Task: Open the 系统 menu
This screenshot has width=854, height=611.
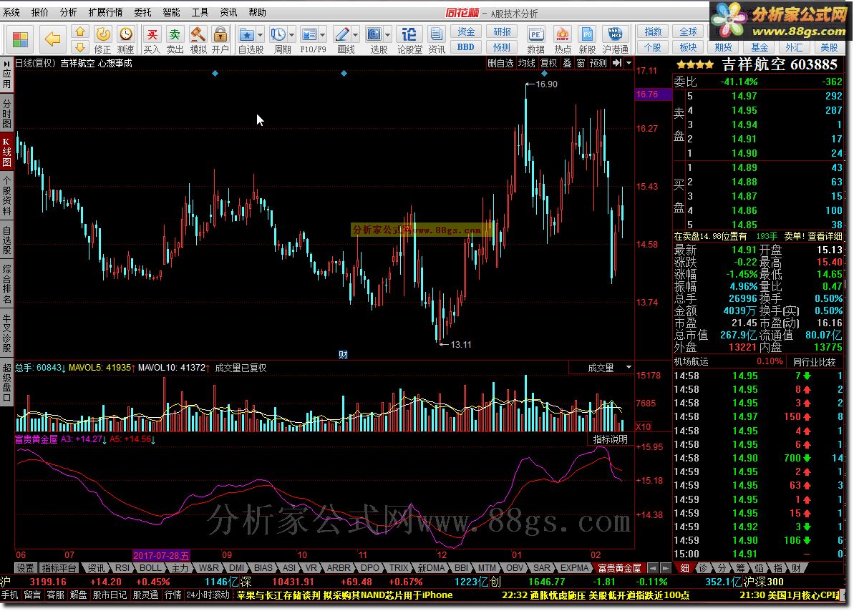Action: (11, 12)
